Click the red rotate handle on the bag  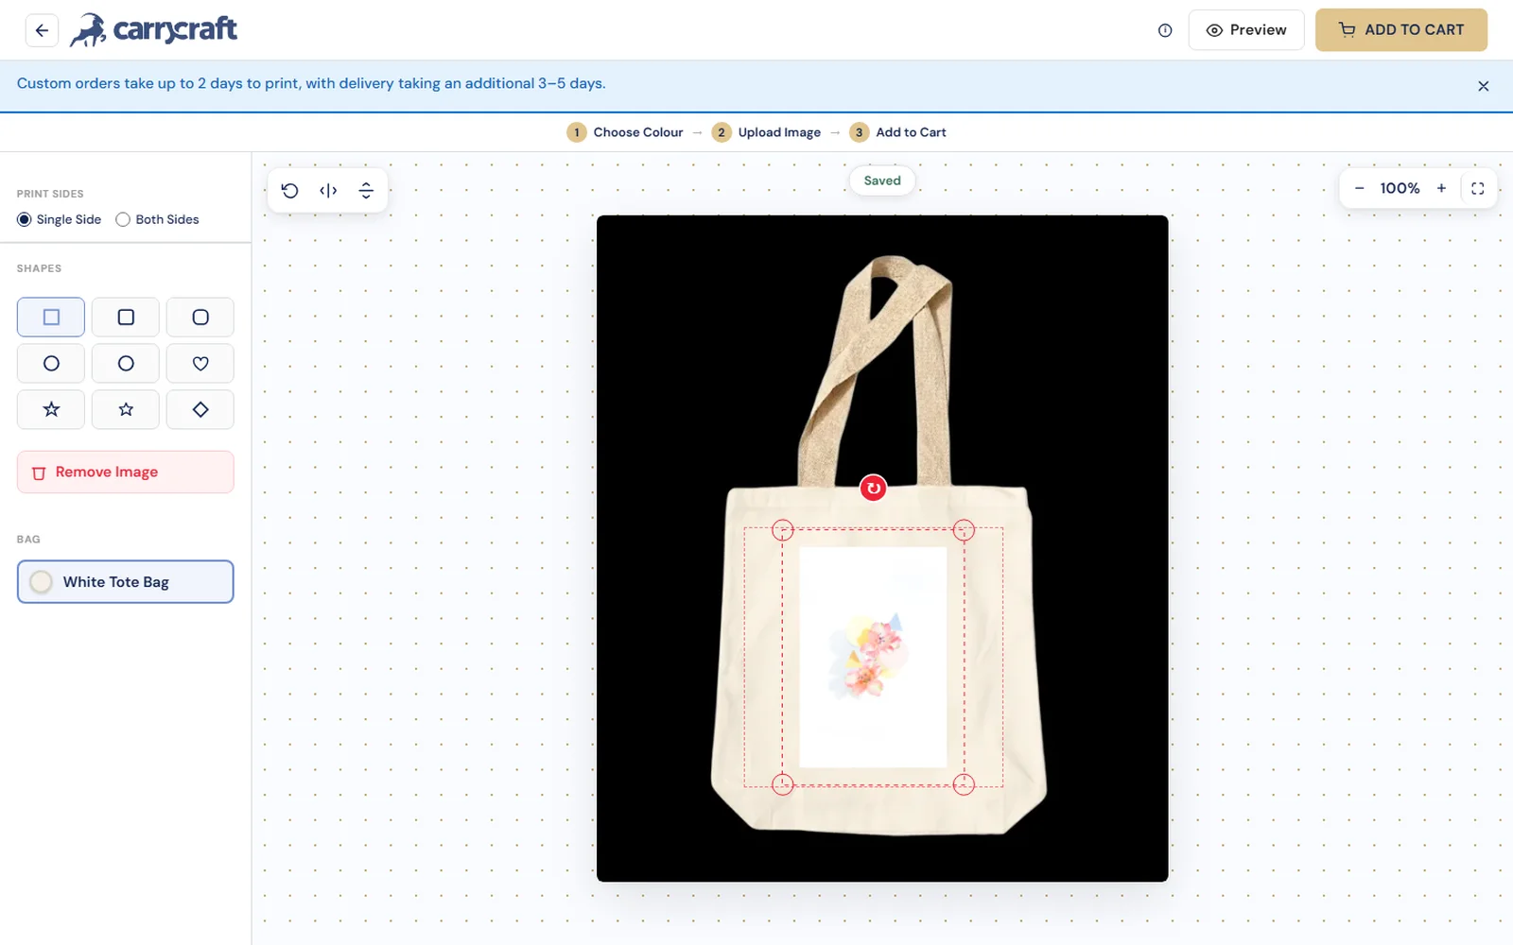pos(873,489)
